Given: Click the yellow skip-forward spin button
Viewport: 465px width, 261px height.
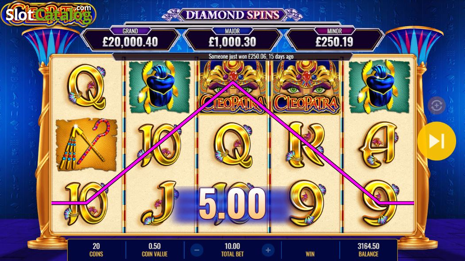Looking at the screenshot, I should (437, 141).
